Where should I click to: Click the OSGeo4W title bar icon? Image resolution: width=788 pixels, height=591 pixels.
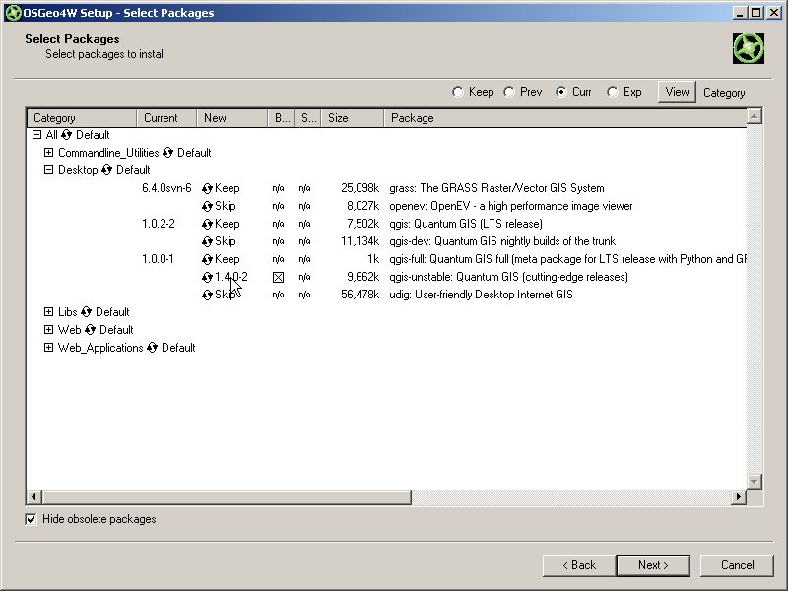pos(13,13)
